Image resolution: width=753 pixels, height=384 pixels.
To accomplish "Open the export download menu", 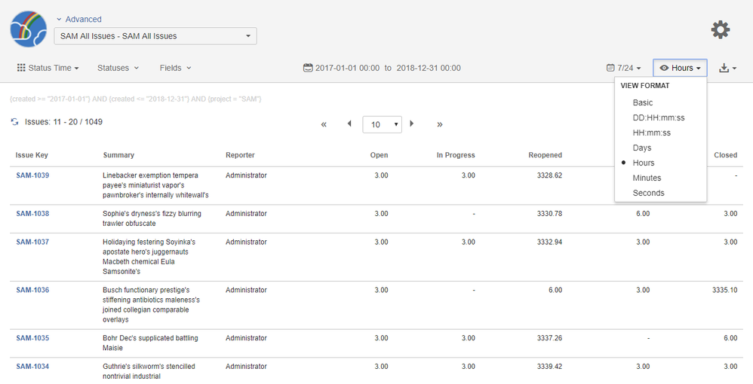I will click(727, 68).
